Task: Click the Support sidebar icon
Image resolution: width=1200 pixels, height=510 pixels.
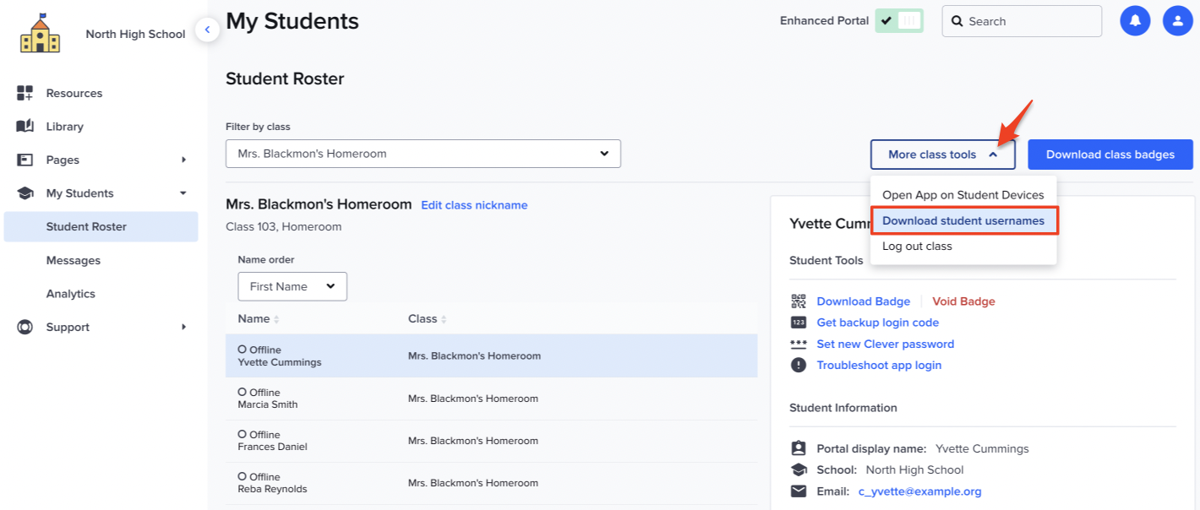Action: 23,327
